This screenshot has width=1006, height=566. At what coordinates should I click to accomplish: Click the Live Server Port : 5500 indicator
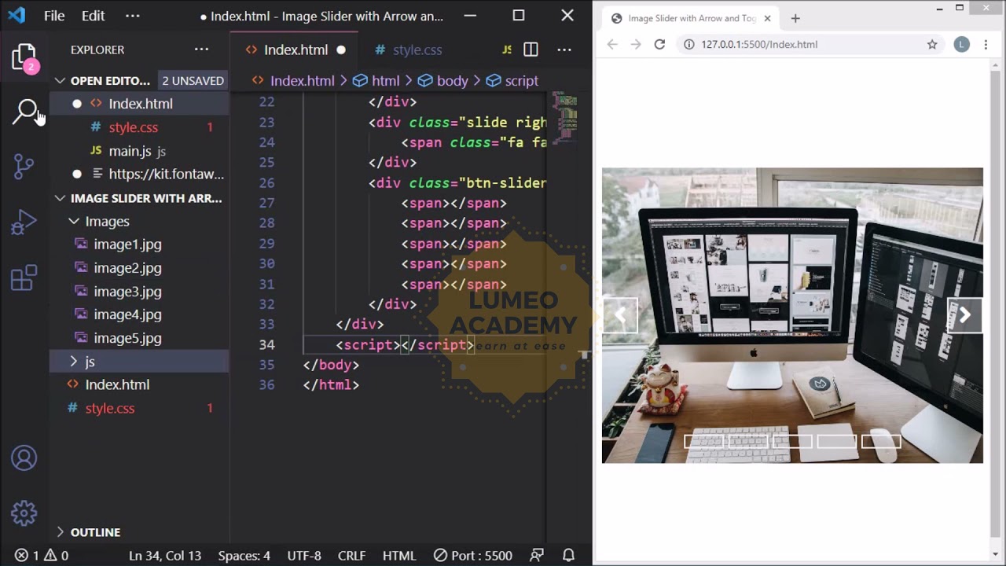[474, 556]
